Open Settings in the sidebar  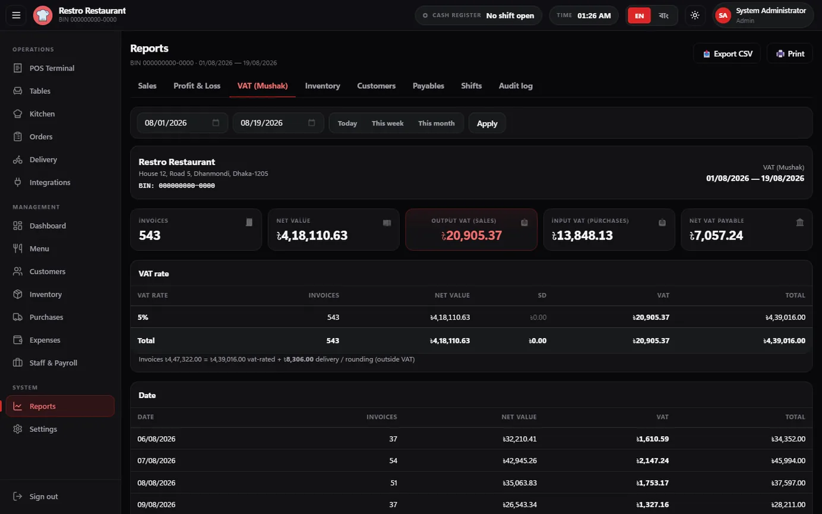[x=60, y=429]
